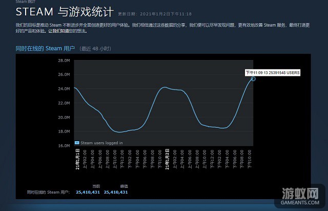Open the Steam 统计 breadcrumb at the top
This screenshot has height=211, width=328.
[26, 2]
